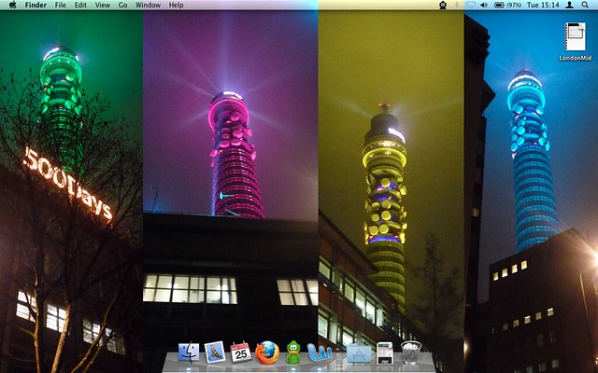Open Microsoft Word in the Dock

320,352
